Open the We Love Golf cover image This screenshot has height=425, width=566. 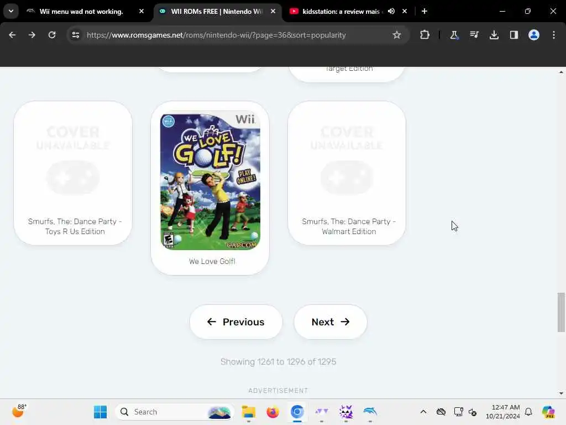[210, 180]
